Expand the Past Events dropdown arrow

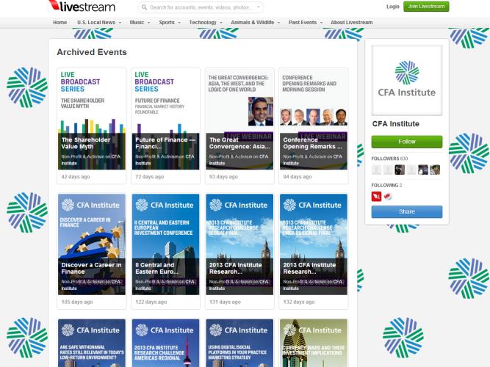(x=321, y=23)
